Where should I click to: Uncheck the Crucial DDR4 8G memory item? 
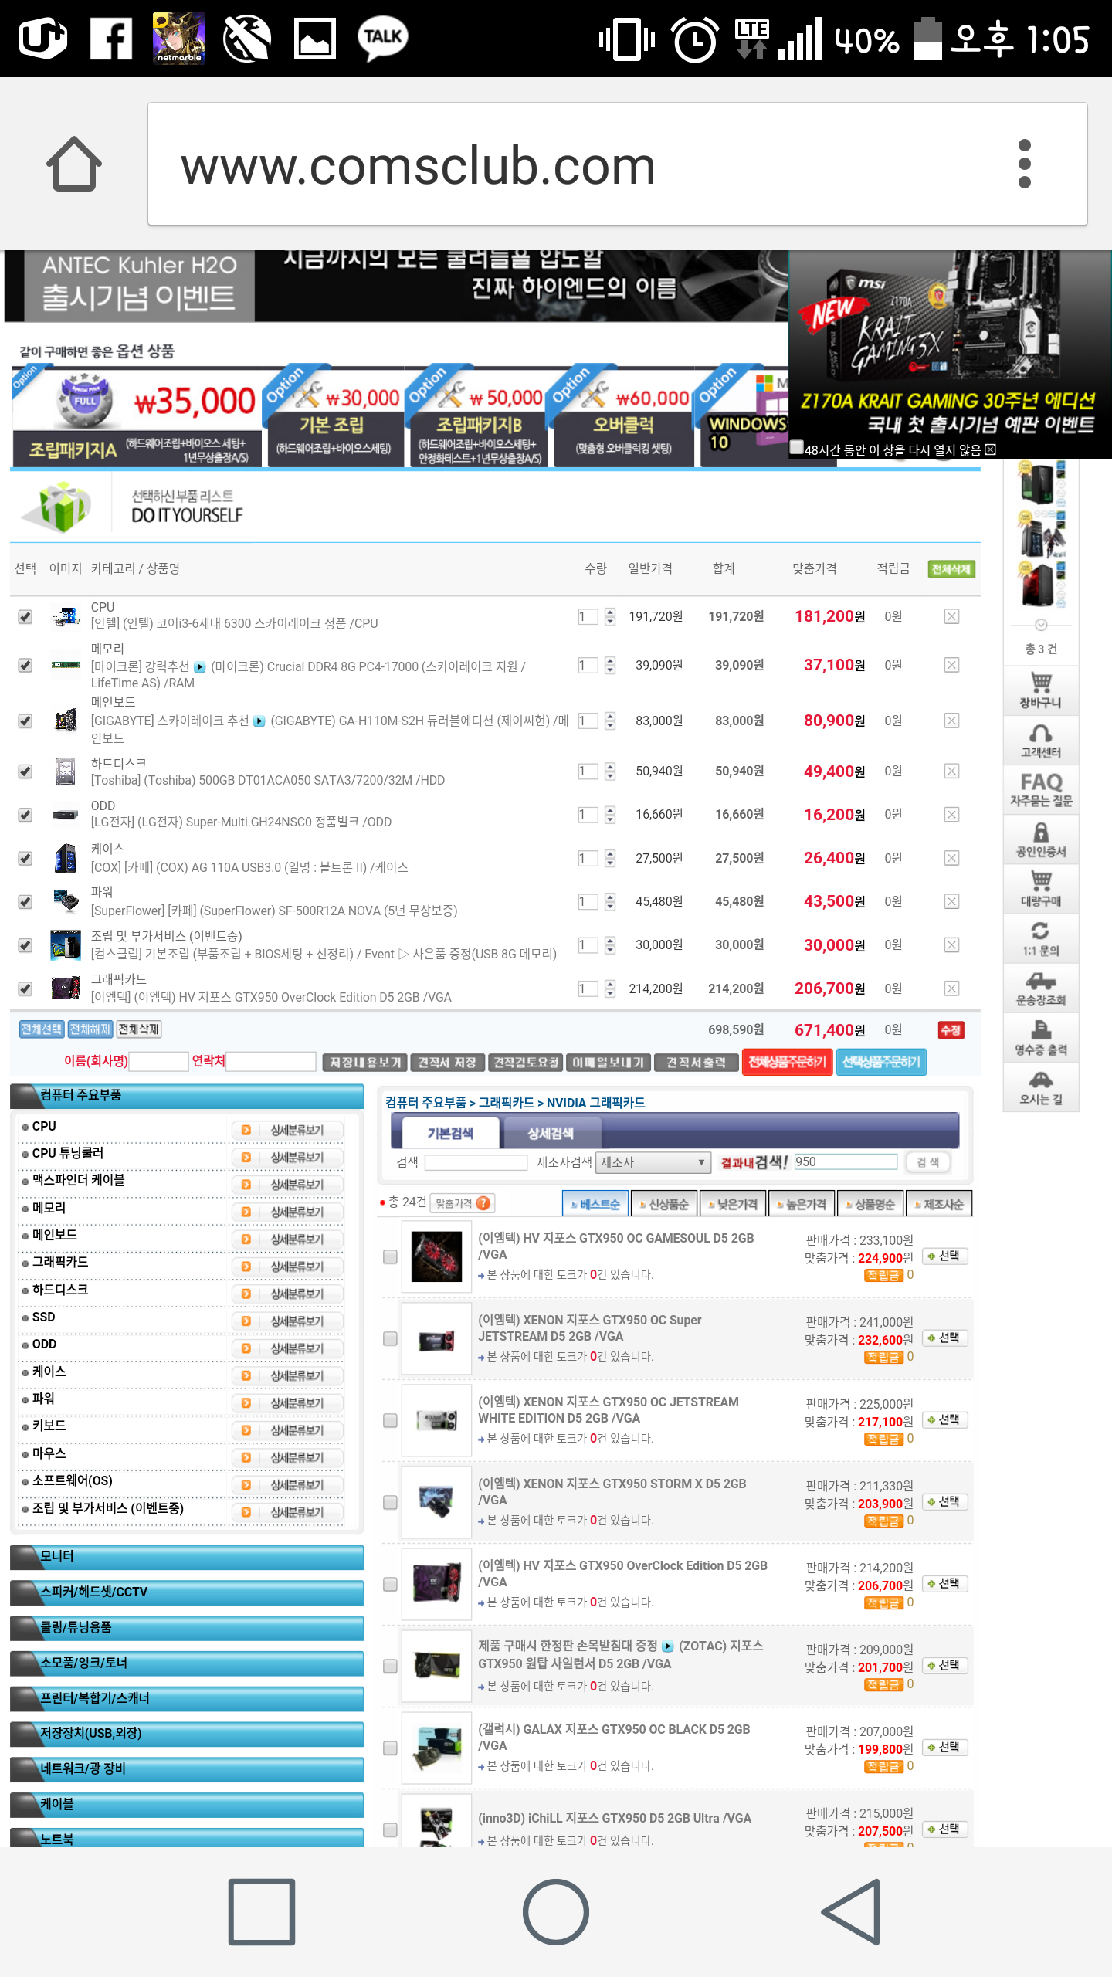pos(25,665)
